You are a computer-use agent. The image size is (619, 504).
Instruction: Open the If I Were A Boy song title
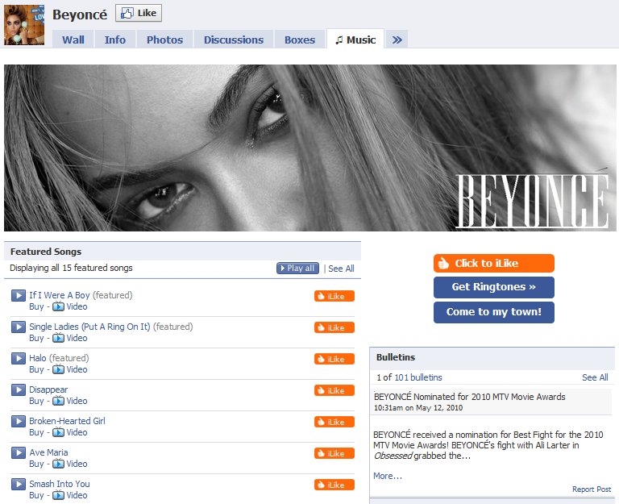(59, 295)
